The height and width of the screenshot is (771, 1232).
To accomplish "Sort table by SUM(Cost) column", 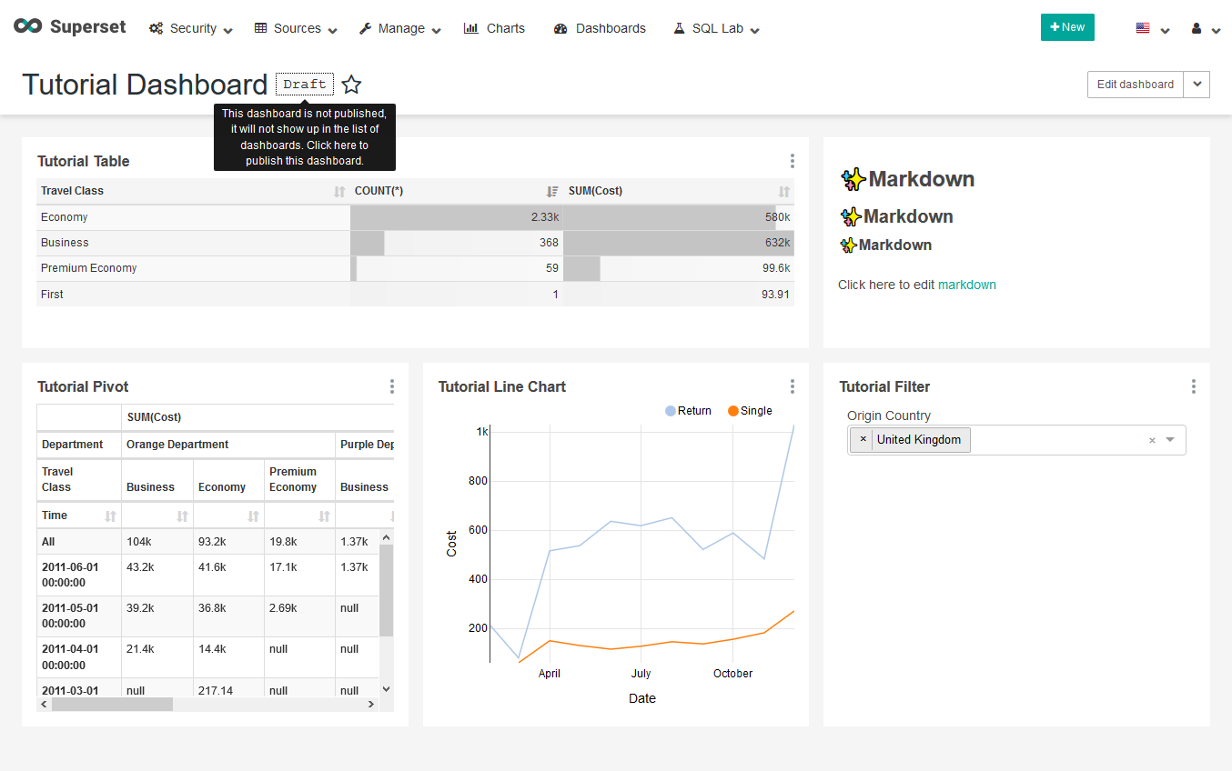I will click(x=783, y=192).
